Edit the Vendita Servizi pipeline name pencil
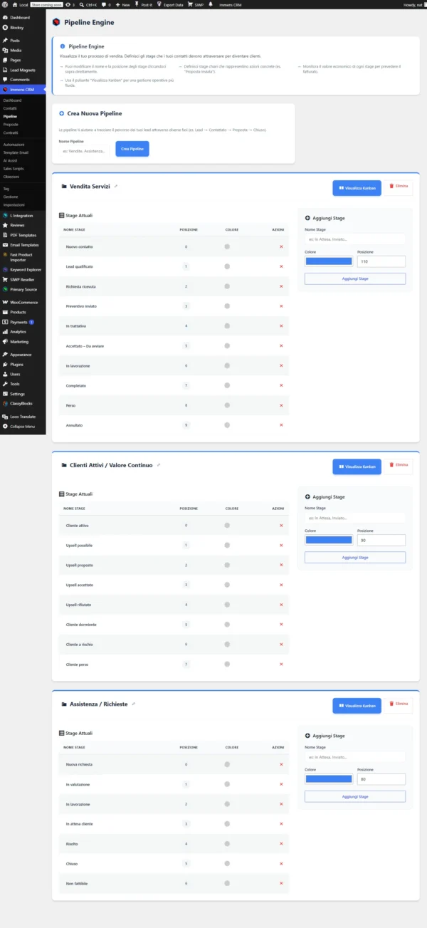 116,186
